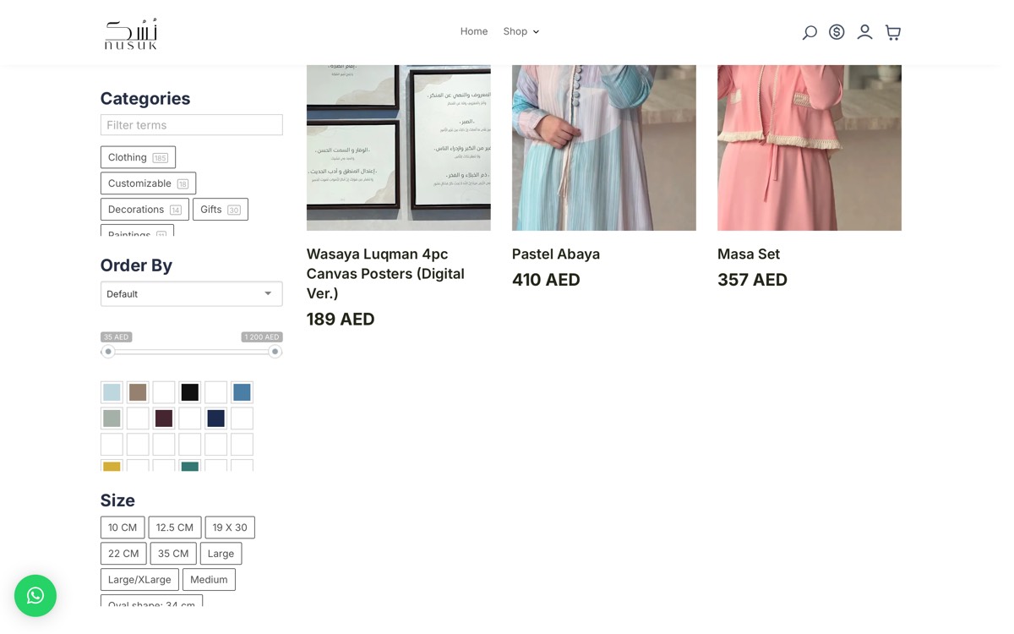Screen dimensions: 1014x634
Task: Click the maximum price slider handle
Action: (275, 352)
